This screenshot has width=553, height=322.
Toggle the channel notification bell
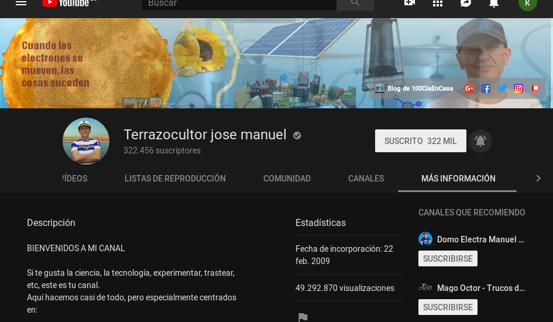pyautogui.click(x=480, y=141)
